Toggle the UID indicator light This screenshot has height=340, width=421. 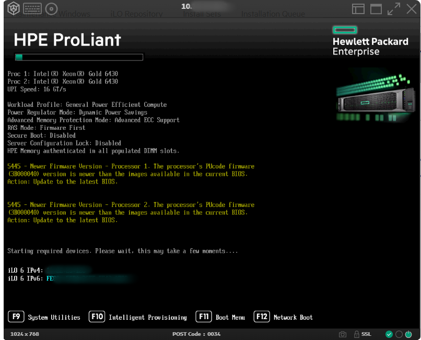[x=399, y=334]
